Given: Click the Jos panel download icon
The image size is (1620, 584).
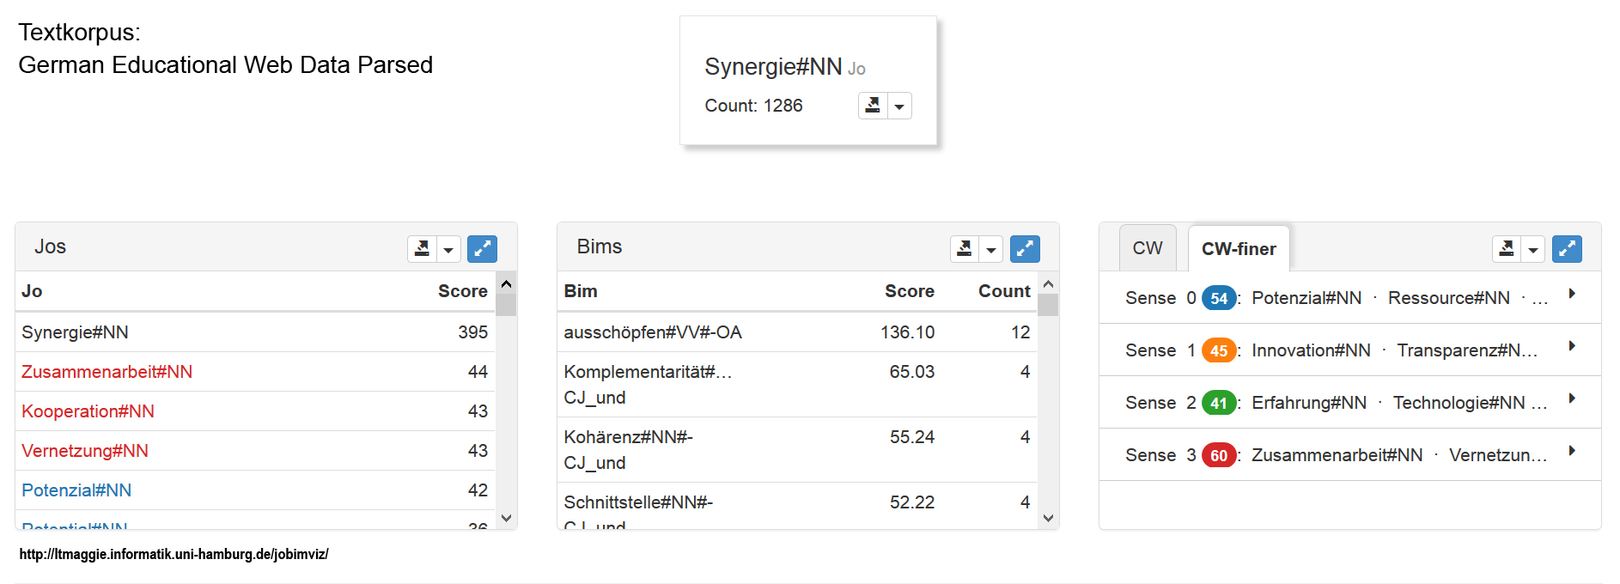Looking at the screenshot, I should click(x=422, y=249).
